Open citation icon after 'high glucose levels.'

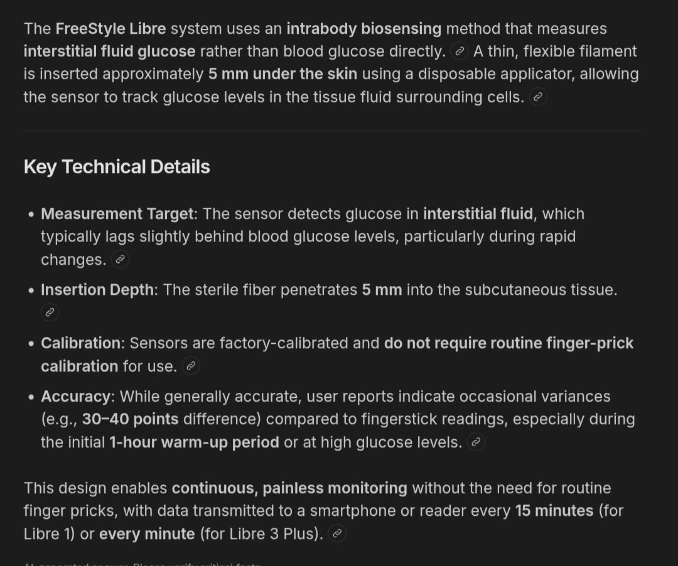pyautogui.click(x=476, y=442)
